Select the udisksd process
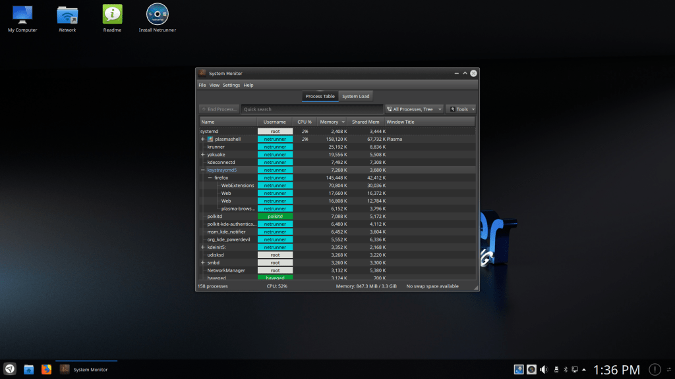 [x=216, y=255]
